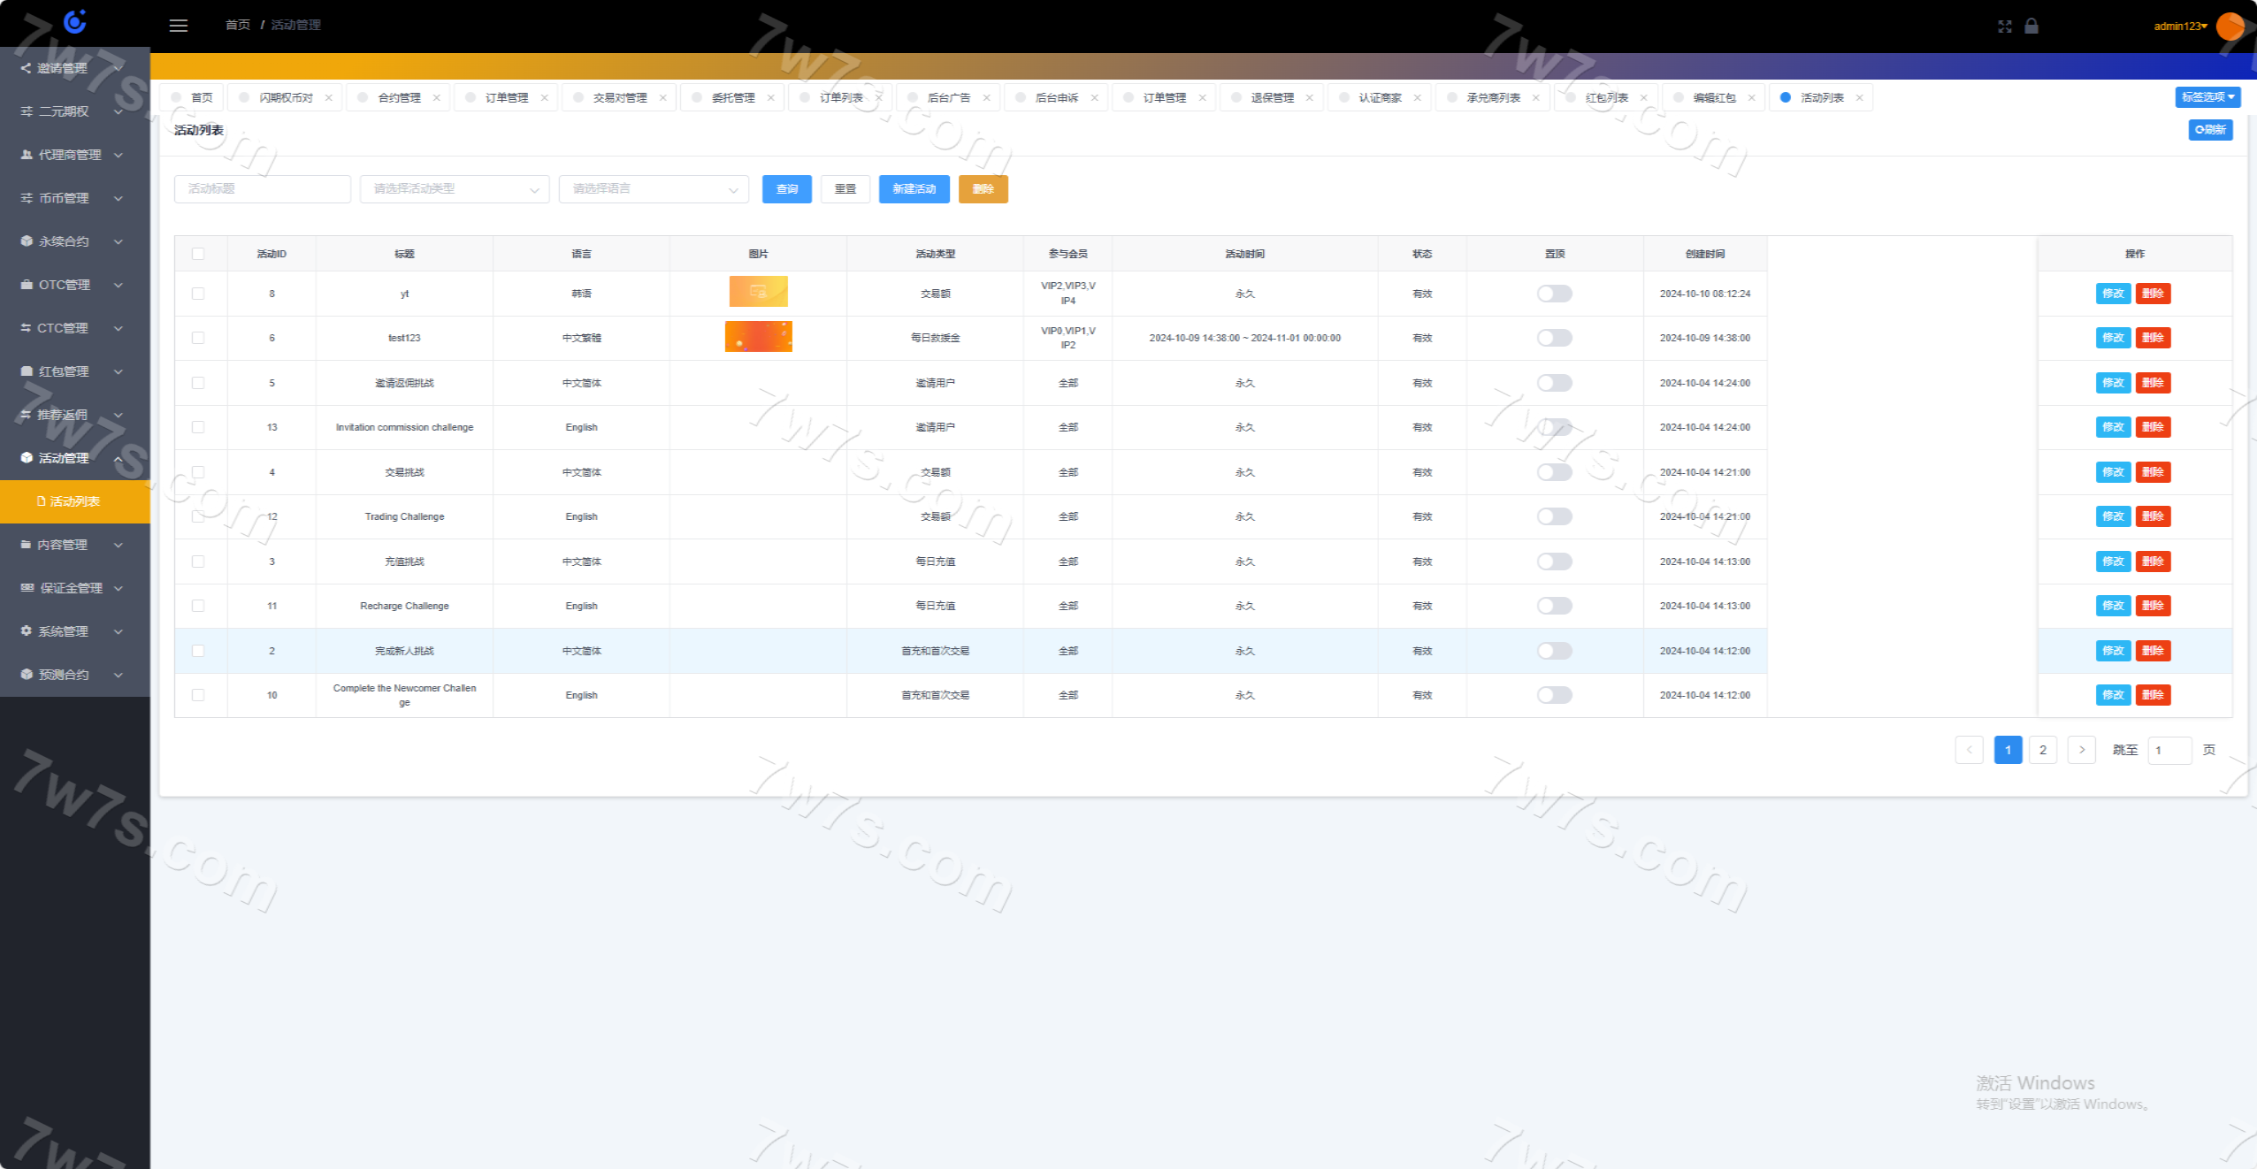Select all rows via header checkbox
The height and width of the screenshot is (1169, 2257).
[x=198, y=254]
